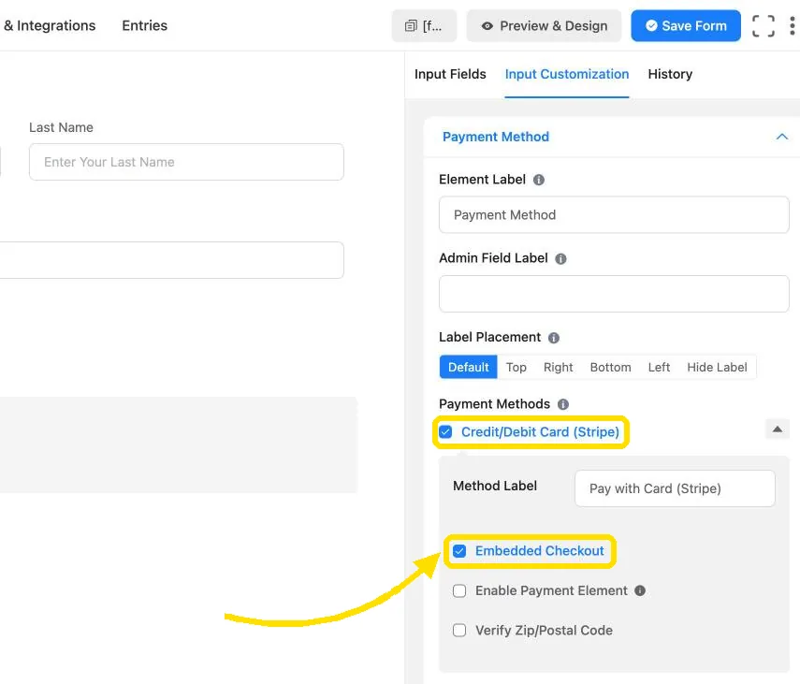Image resolution: width=800 pixels, height=684 pixels.
Task: Enable the Payment Element checkbox
Action: [459, 590]
